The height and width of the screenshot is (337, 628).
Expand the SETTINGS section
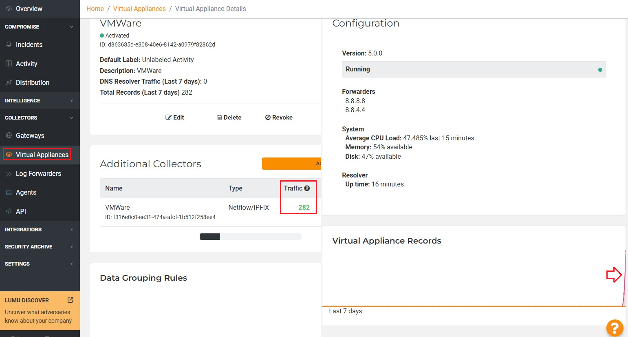coord(71,264)
